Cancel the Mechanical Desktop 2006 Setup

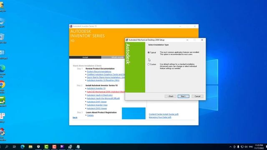tap(197, 96)
